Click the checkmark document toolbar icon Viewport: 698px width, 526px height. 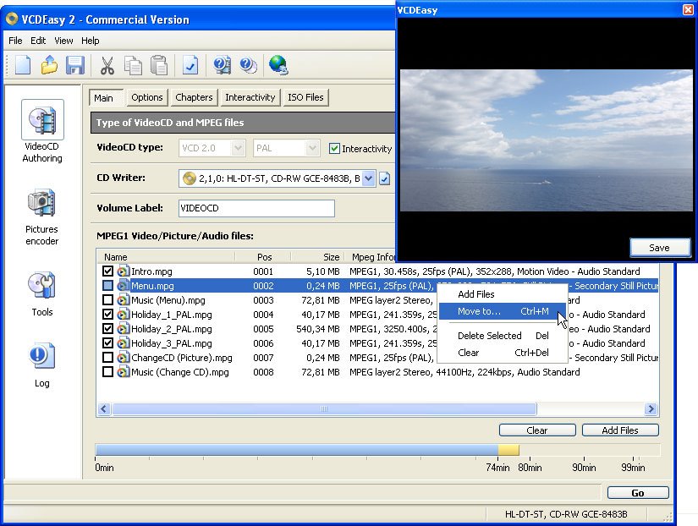[x=190, y=65]
